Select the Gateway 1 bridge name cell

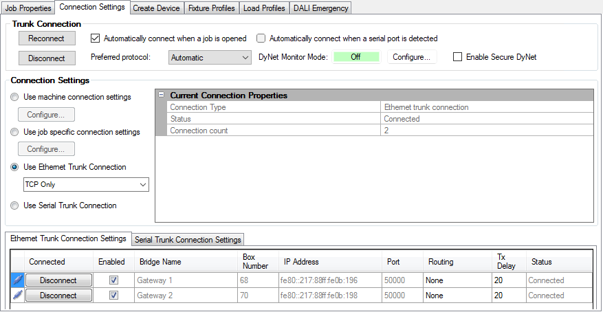186,280
